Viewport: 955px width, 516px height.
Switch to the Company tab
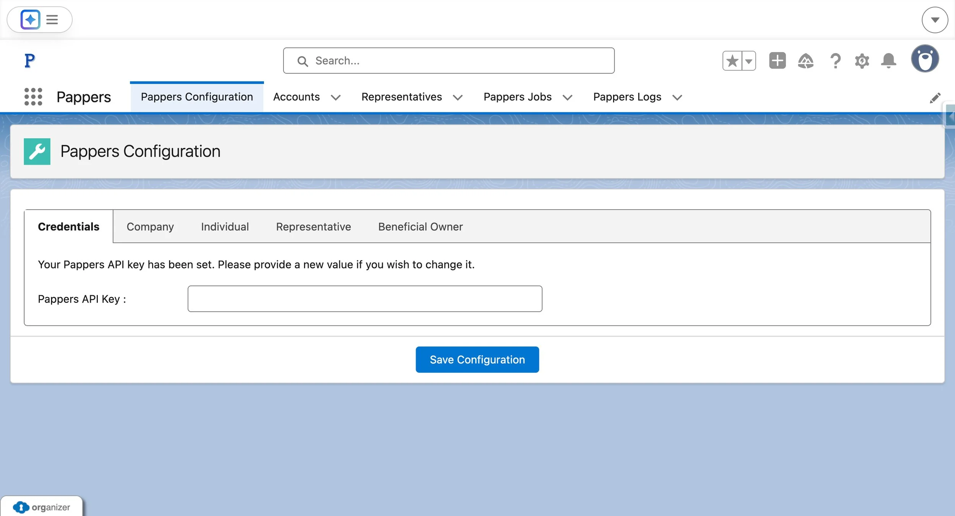click(x=150, y=226)
